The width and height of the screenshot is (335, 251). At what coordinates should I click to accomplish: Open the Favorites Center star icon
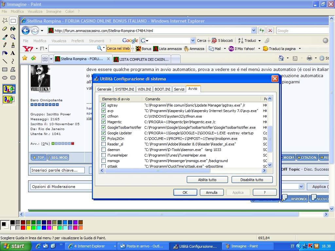coord(25,58)
